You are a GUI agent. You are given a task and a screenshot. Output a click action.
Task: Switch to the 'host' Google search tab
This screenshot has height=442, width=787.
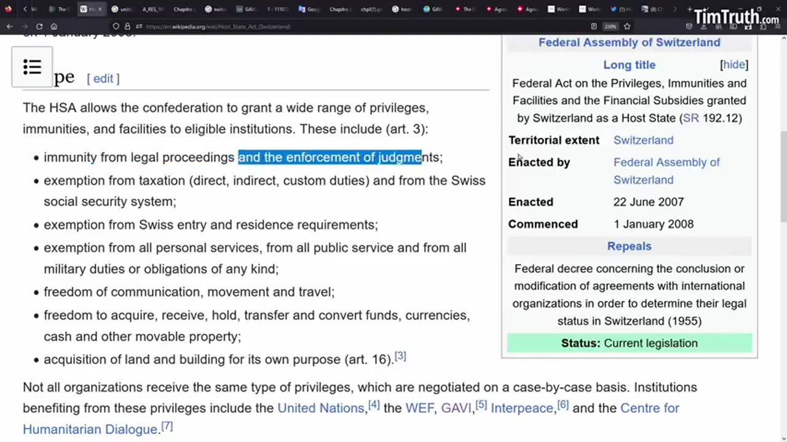pyautogui.click(x=403, y=9)
